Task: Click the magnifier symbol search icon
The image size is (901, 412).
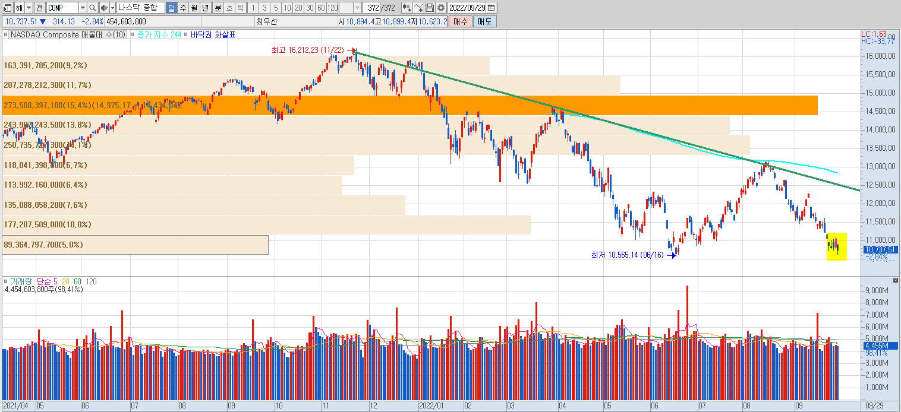Action: point(93,8)
